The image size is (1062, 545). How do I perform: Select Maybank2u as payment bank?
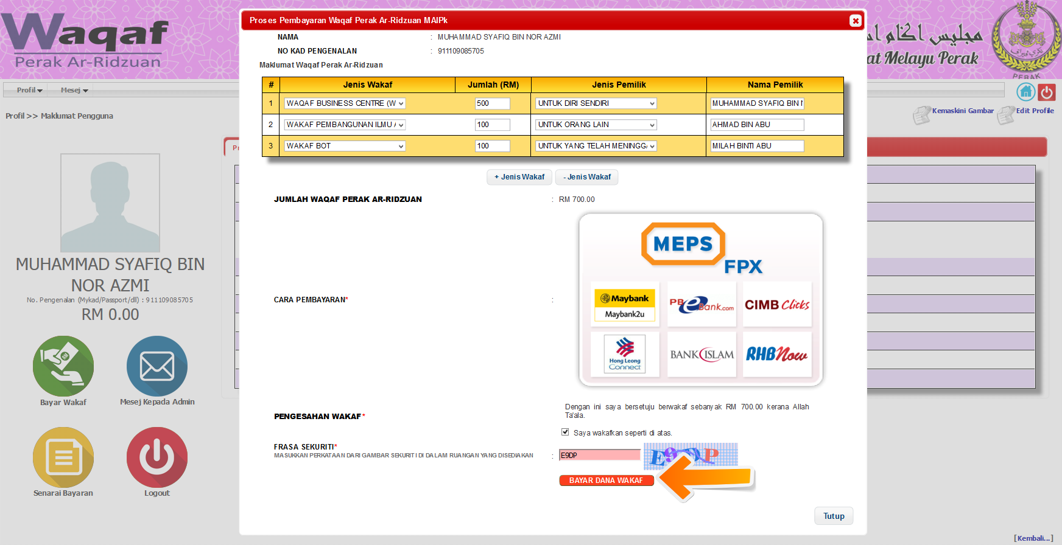(625, 304)
